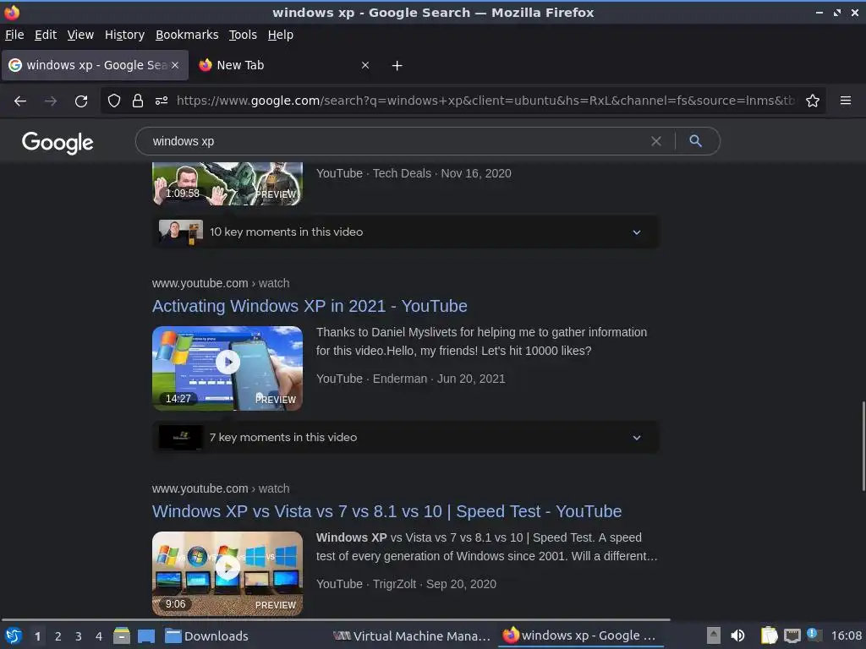Click the network display tray icon

[792, 635]
